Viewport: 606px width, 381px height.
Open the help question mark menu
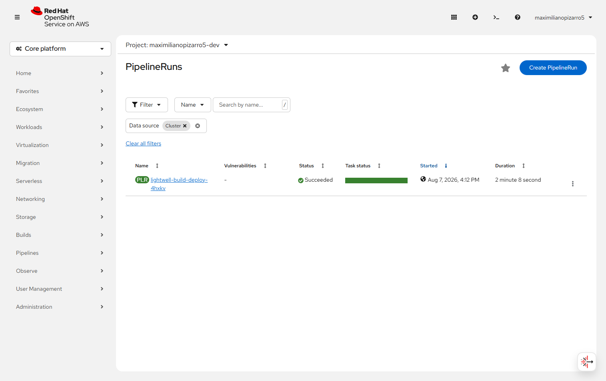coord(518,17)
